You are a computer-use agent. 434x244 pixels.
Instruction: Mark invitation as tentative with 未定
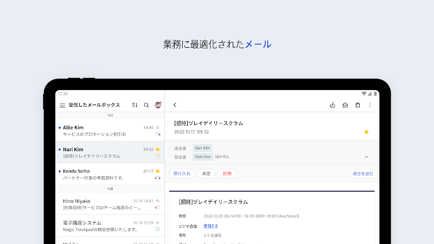tap(206, 174)
